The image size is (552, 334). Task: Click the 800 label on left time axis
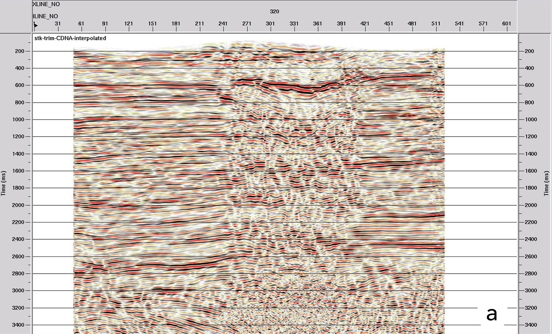[x=20, y=103]
